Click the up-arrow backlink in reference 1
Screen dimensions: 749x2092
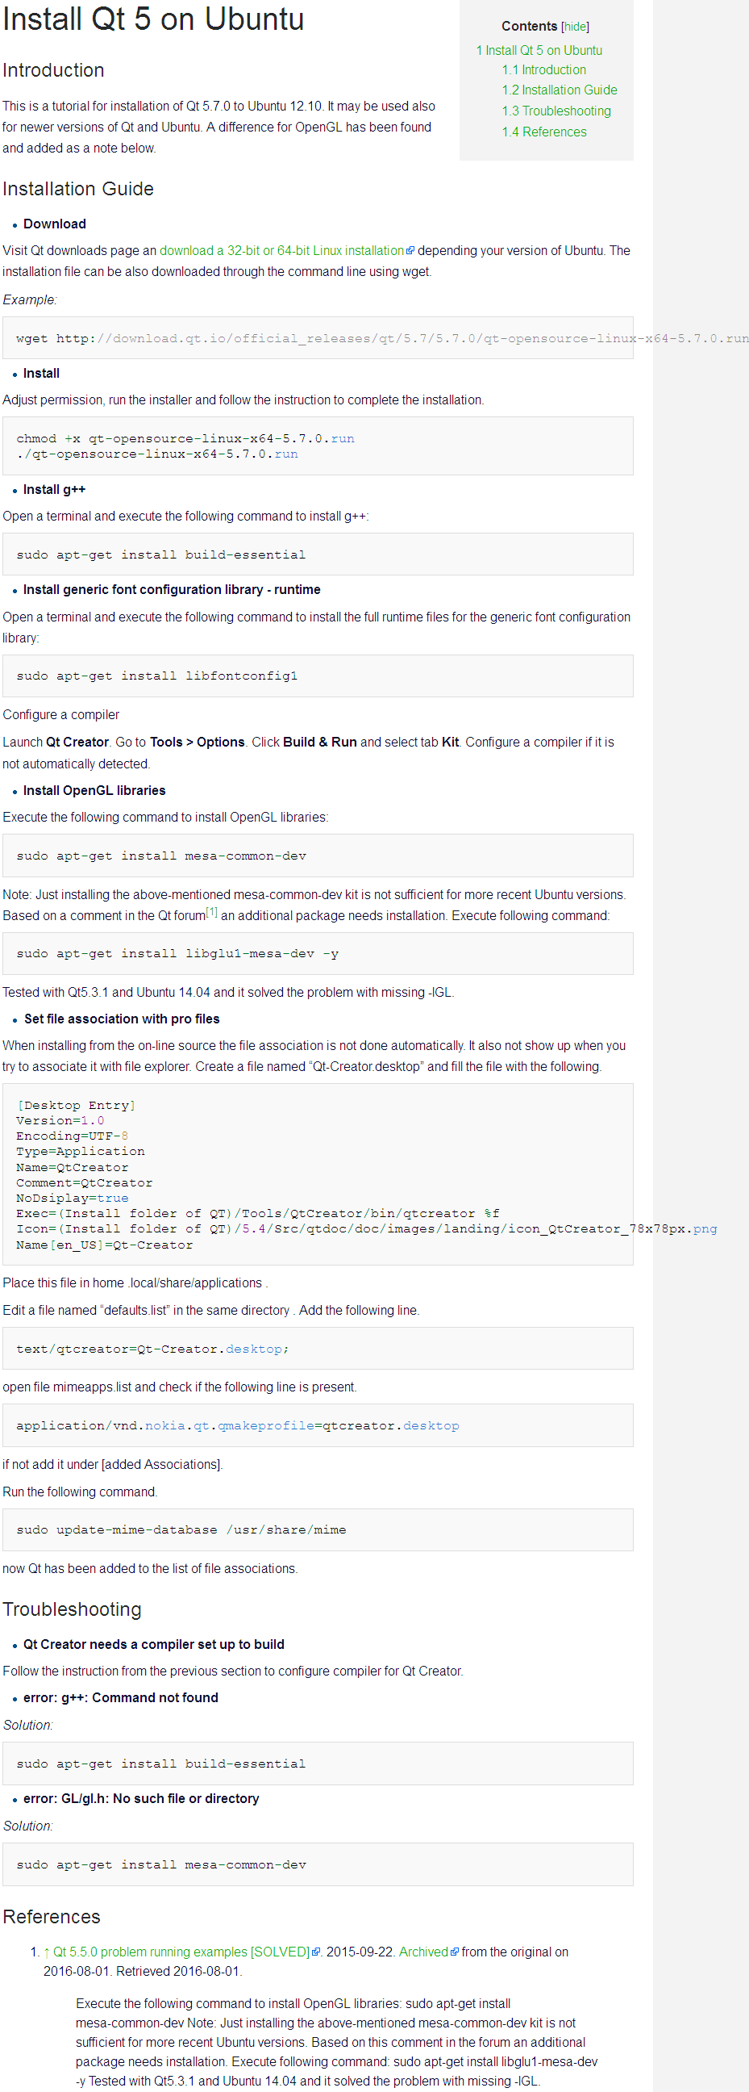tap(46, 1952)
